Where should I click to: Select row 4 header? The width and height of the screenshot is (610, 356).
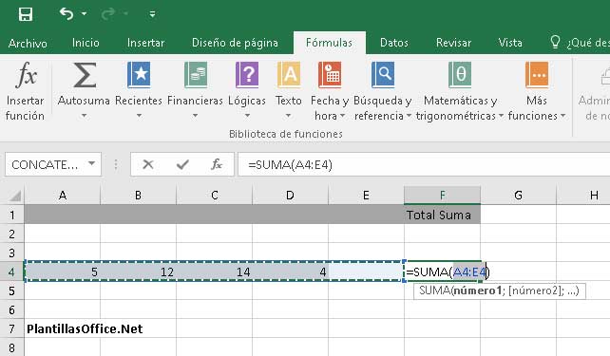pos(12,272)
